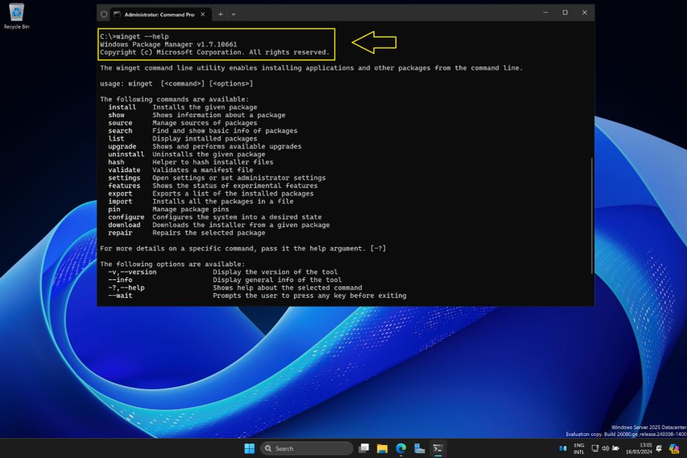
Task: Click the battery tray icon
Action: click(x=616, y=448)
